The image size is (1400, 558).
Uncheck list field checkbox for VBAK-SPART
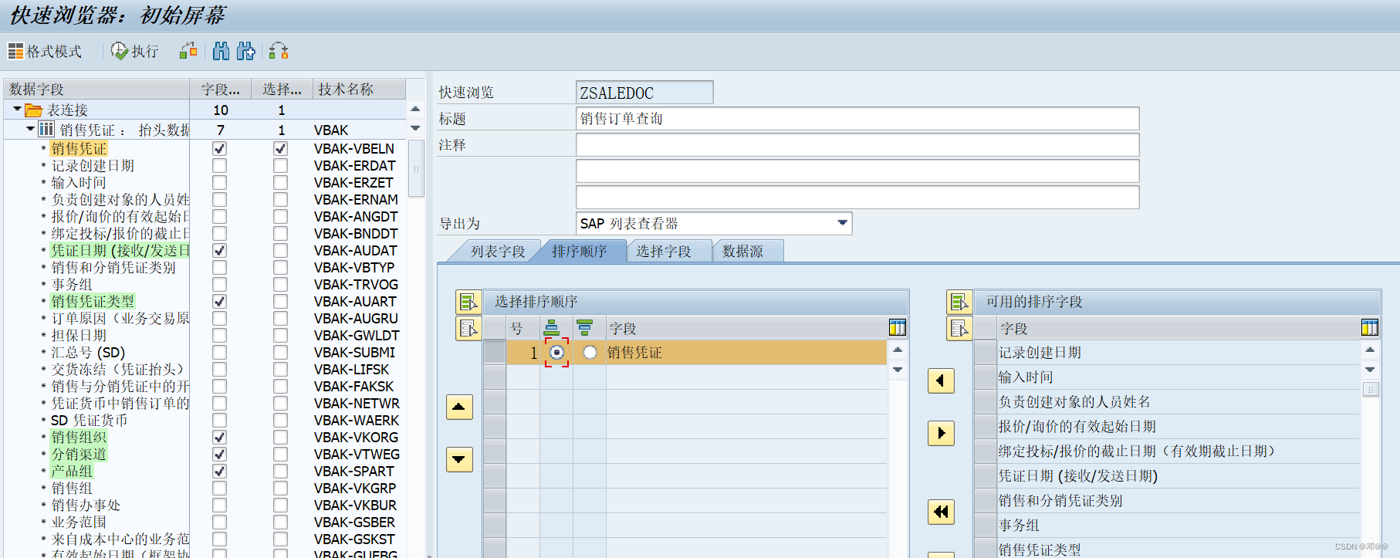(220, 471)
